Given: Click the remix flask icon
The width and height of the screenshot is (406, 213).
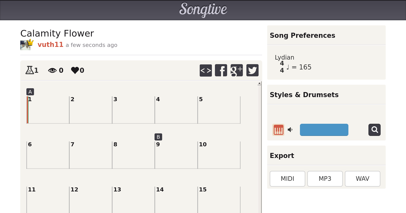Looking at the screenshot, I should [30, 70].
